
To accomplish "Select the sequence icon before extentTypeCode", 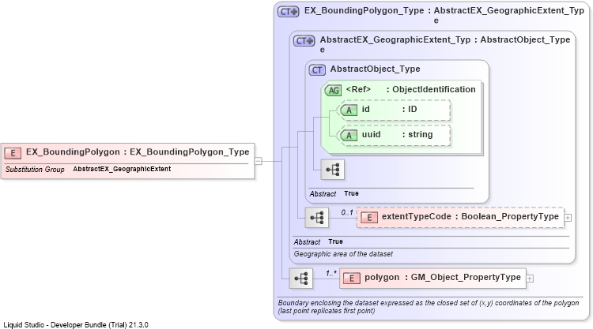I will pyautogui.click(x=317, y=218).
